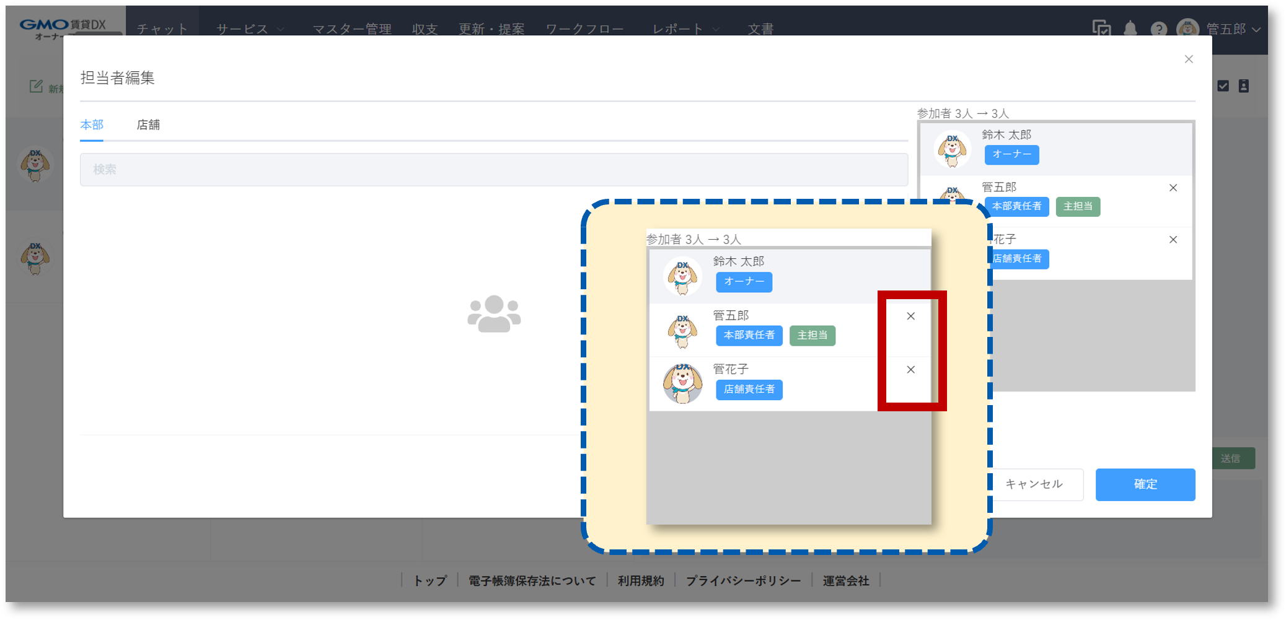Expand the レポート dropdown menu

[x=685, y=29]
